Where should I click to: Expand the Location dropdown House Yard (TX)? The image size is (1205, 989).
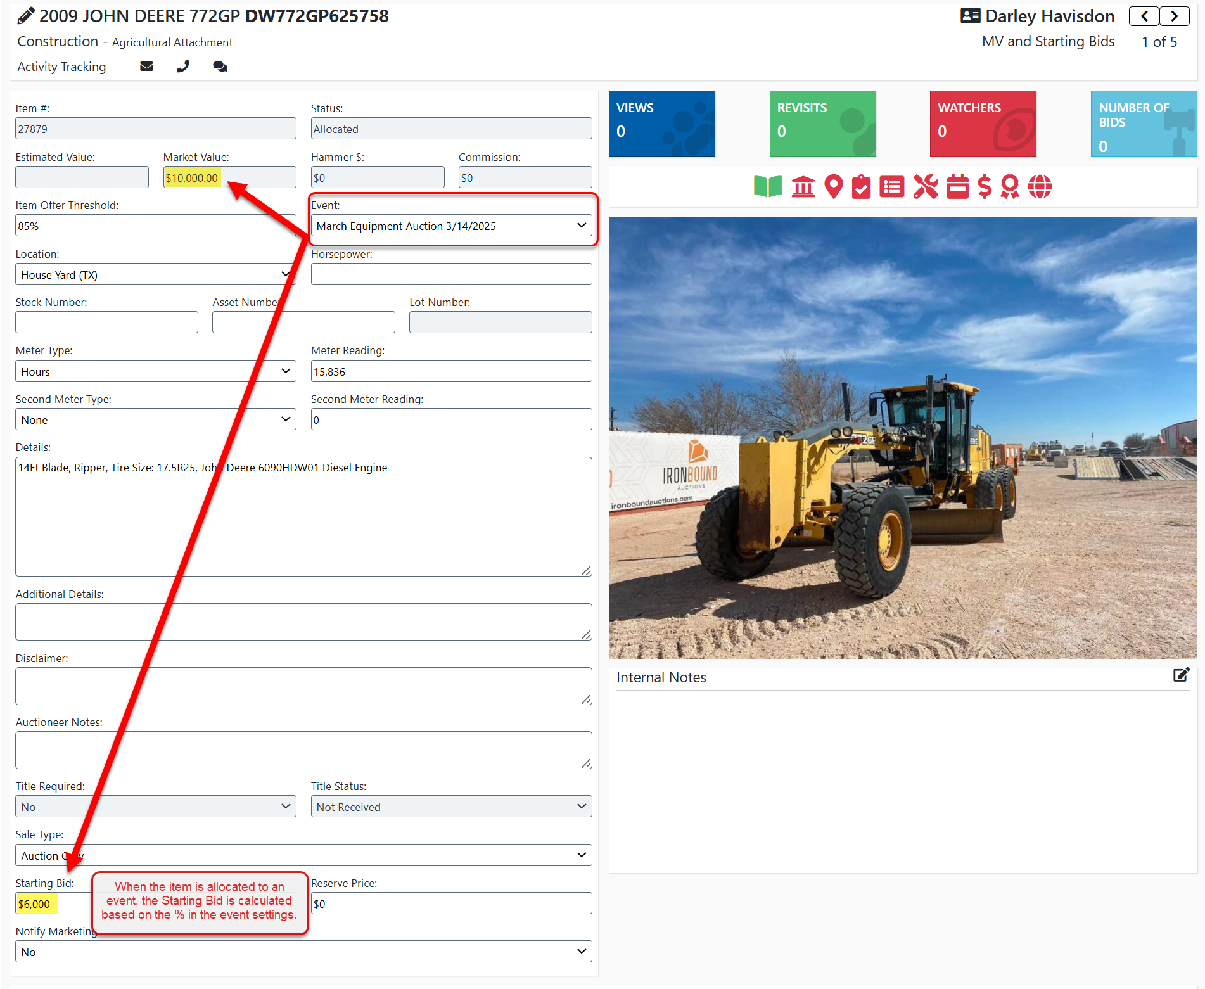point(155,274)
